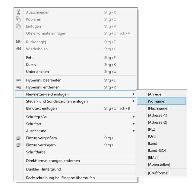Screen dimensions: 194x187
Task: Toggle Fett bold formatting
Action: pos(76,58)
